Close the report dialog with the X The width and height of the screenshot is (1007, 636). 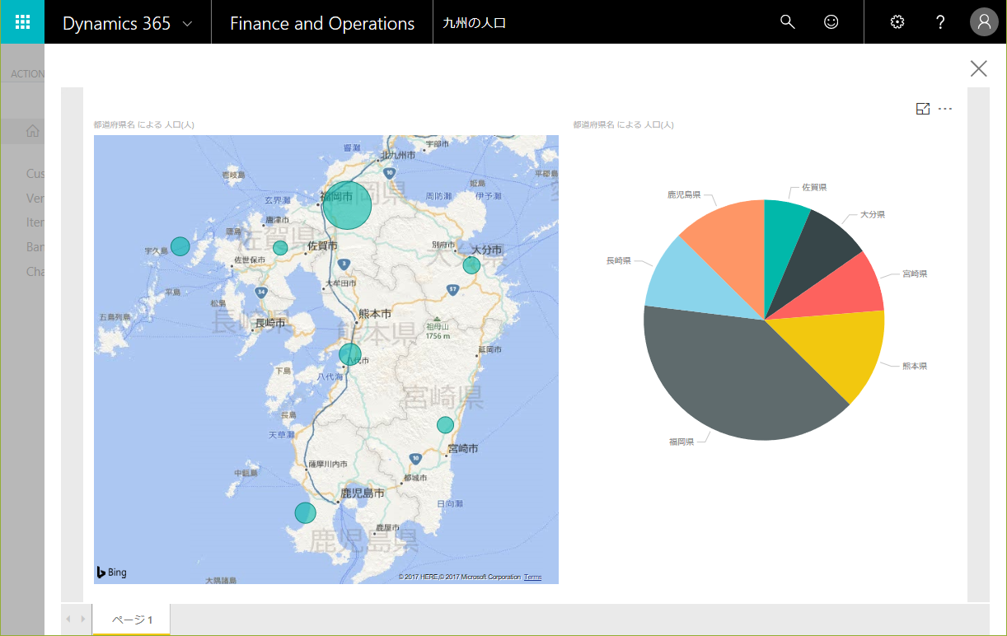click(x=978, y=68)
